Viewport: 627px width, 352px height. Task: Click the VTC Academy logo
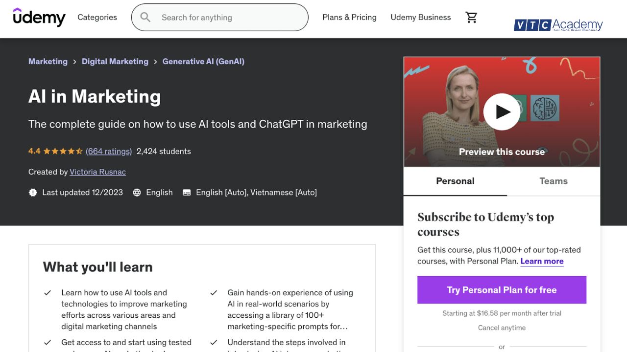[558, 24]
